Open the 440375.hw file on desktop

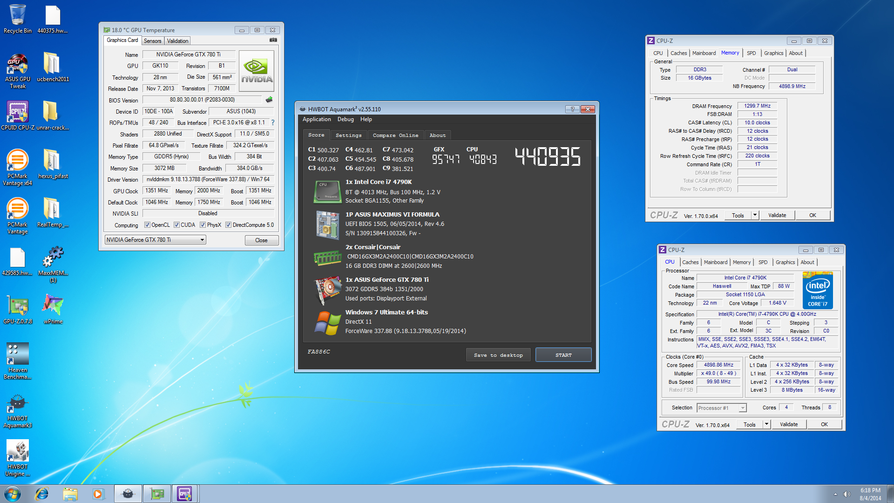[x=53, y=19]
